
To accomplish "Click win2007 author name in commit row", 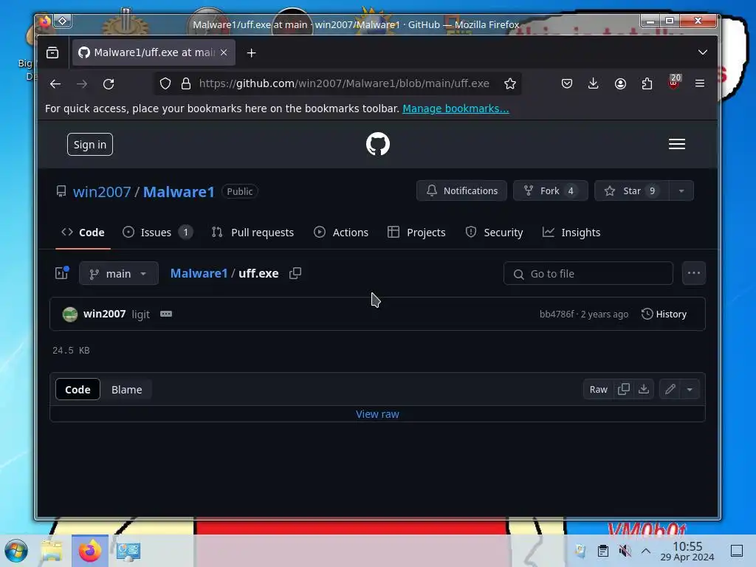I will pyautogui.click(x=104, y=314).
